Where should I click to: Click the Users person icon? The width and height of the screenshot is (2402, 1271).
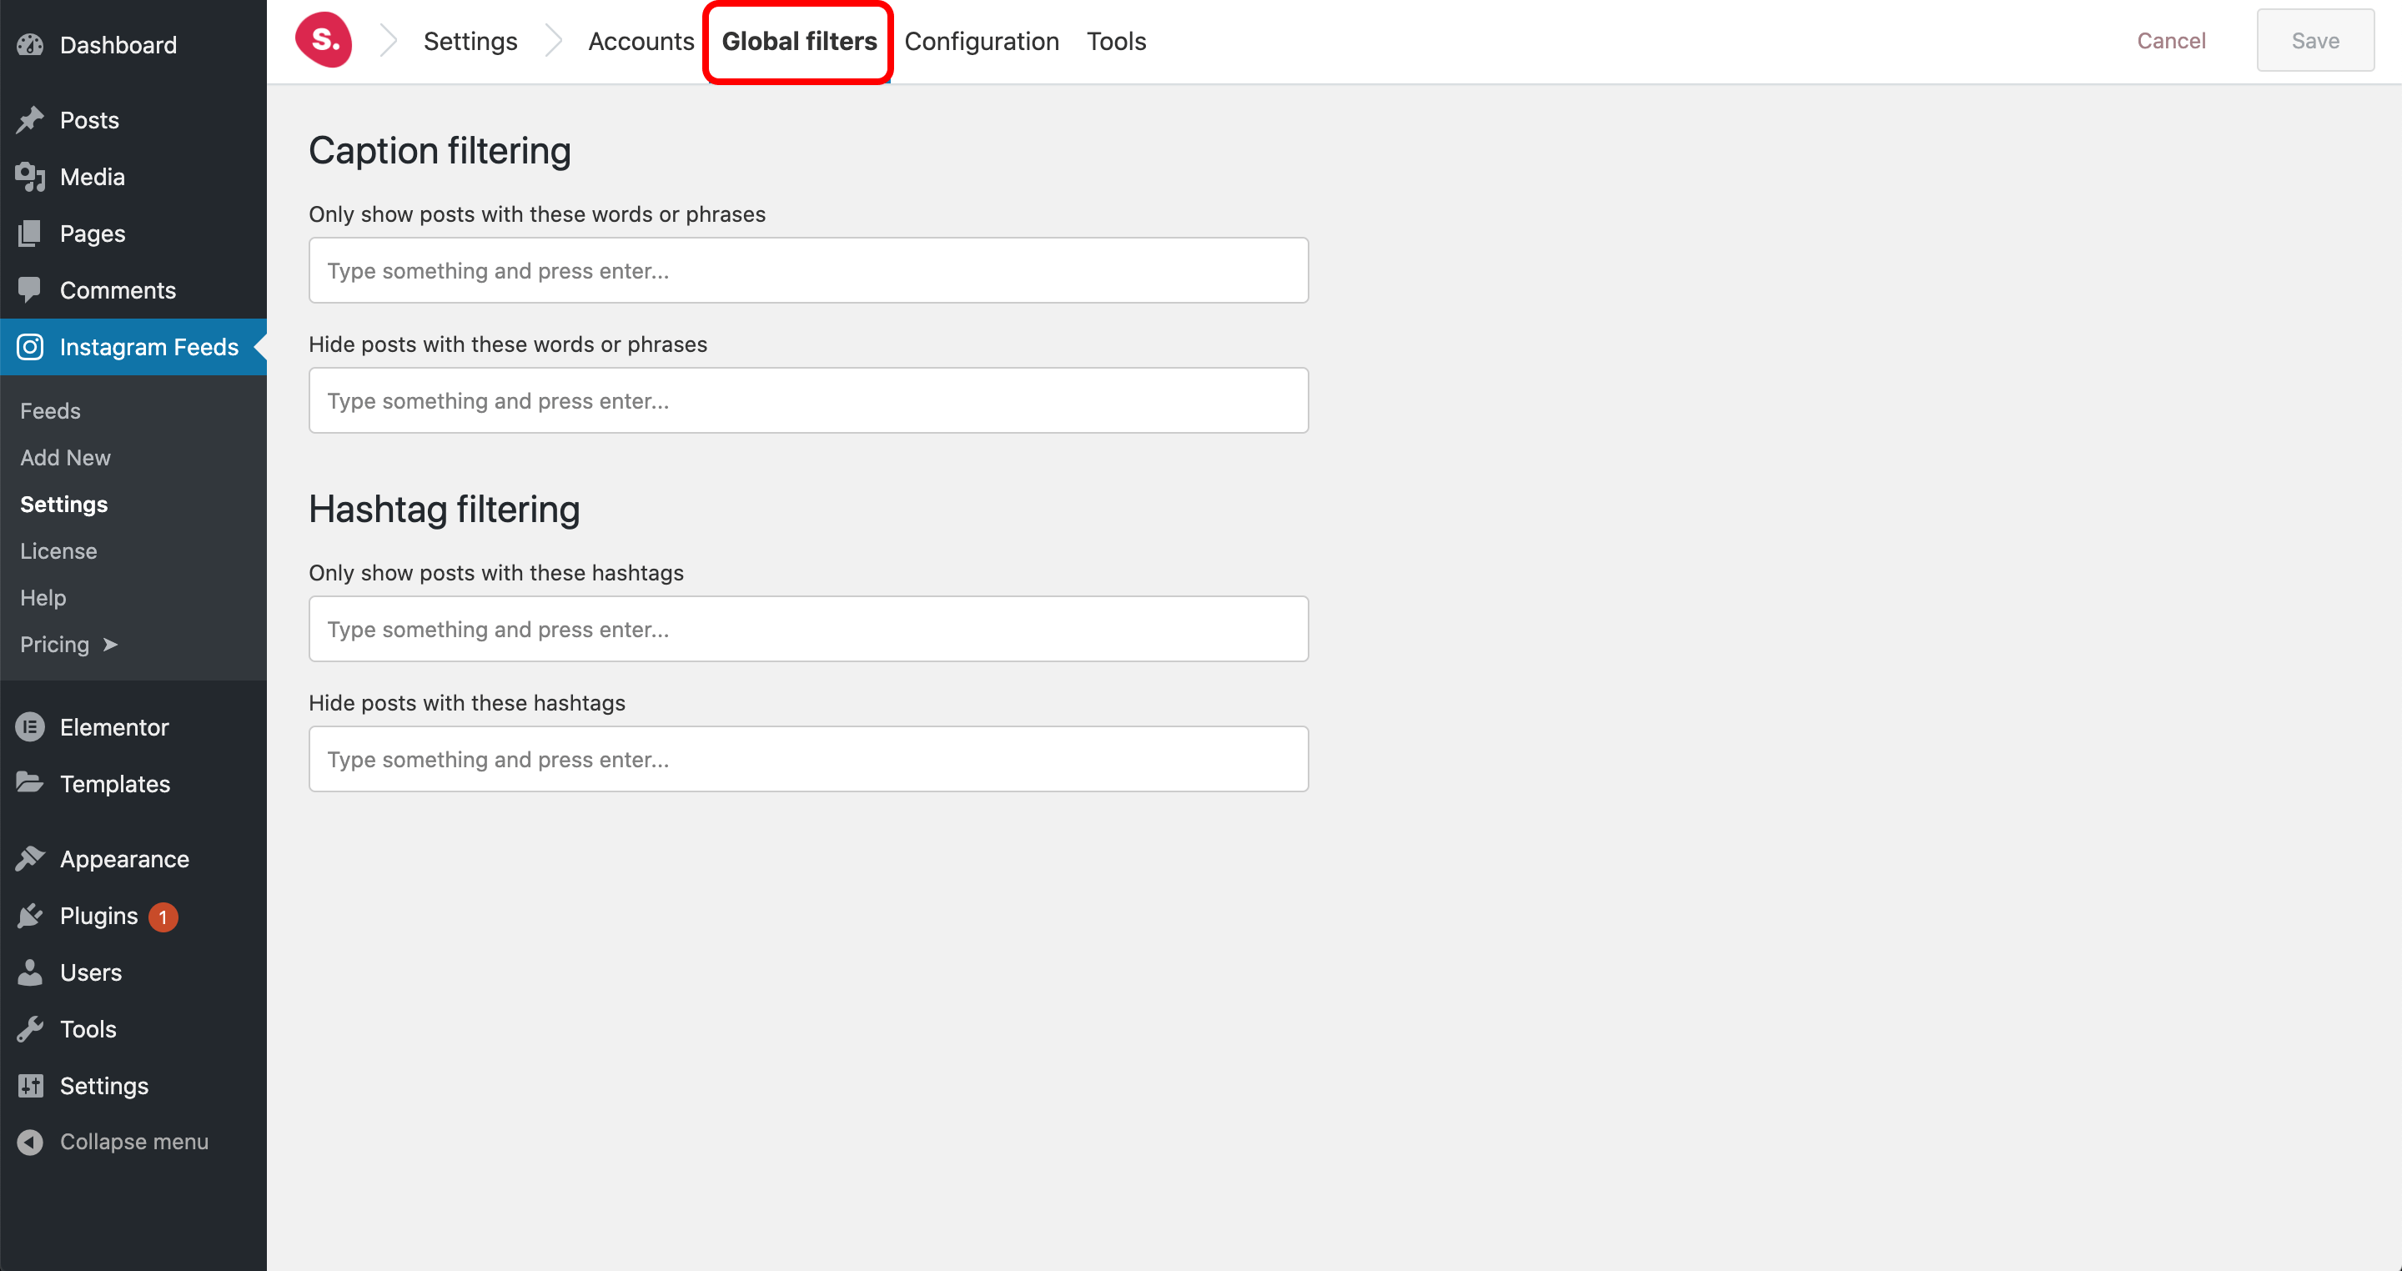pyautogui.click(x=30, y=972)
